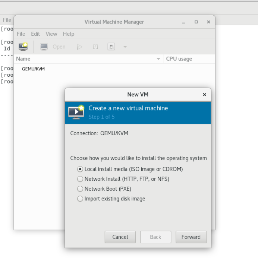The width and height of the screenshot is (258, 263).
Task: Open the Help menu
Action: click(69, 34)
